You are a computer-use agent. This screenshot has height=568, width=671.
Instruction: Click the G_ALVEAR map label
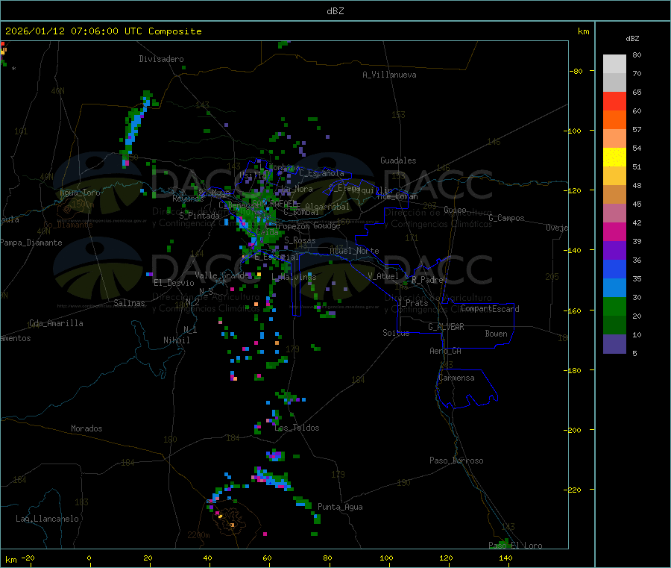446,327
